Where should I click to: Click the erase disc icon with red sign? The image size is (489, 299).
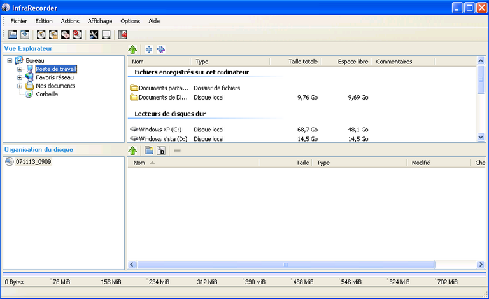pos(77,34)
